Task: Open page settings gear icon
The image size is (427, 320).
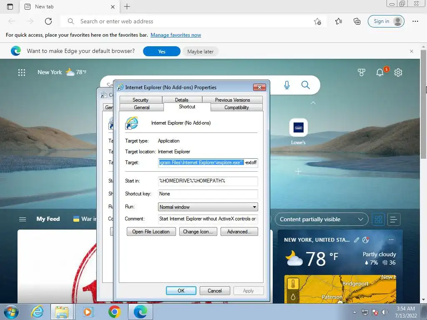Action: point(398,72)
